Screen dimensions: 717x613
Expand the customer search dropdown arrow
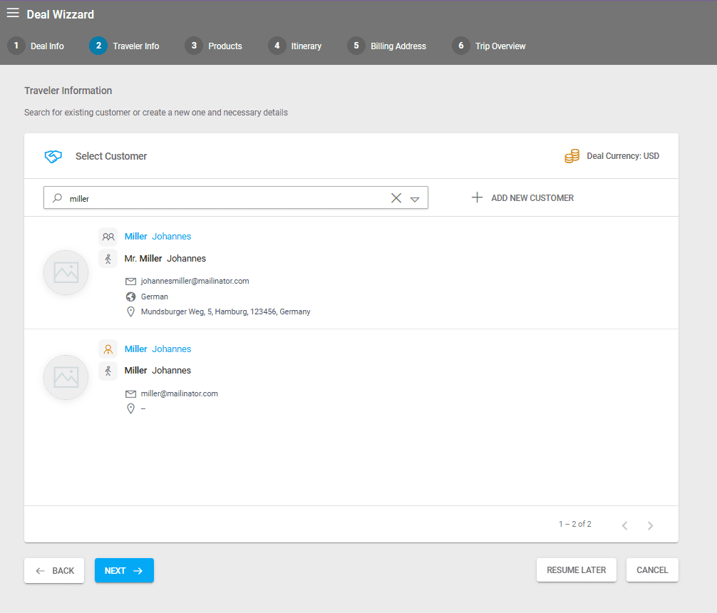415,199
